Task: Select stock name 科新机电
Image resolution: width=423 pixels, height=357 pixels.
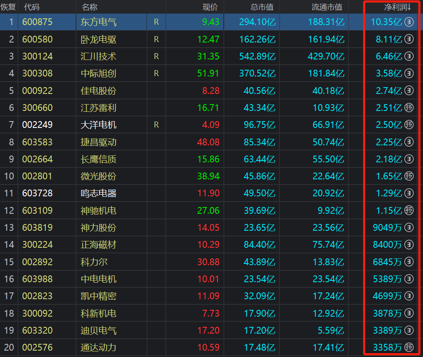Action: tap(99, 313)
